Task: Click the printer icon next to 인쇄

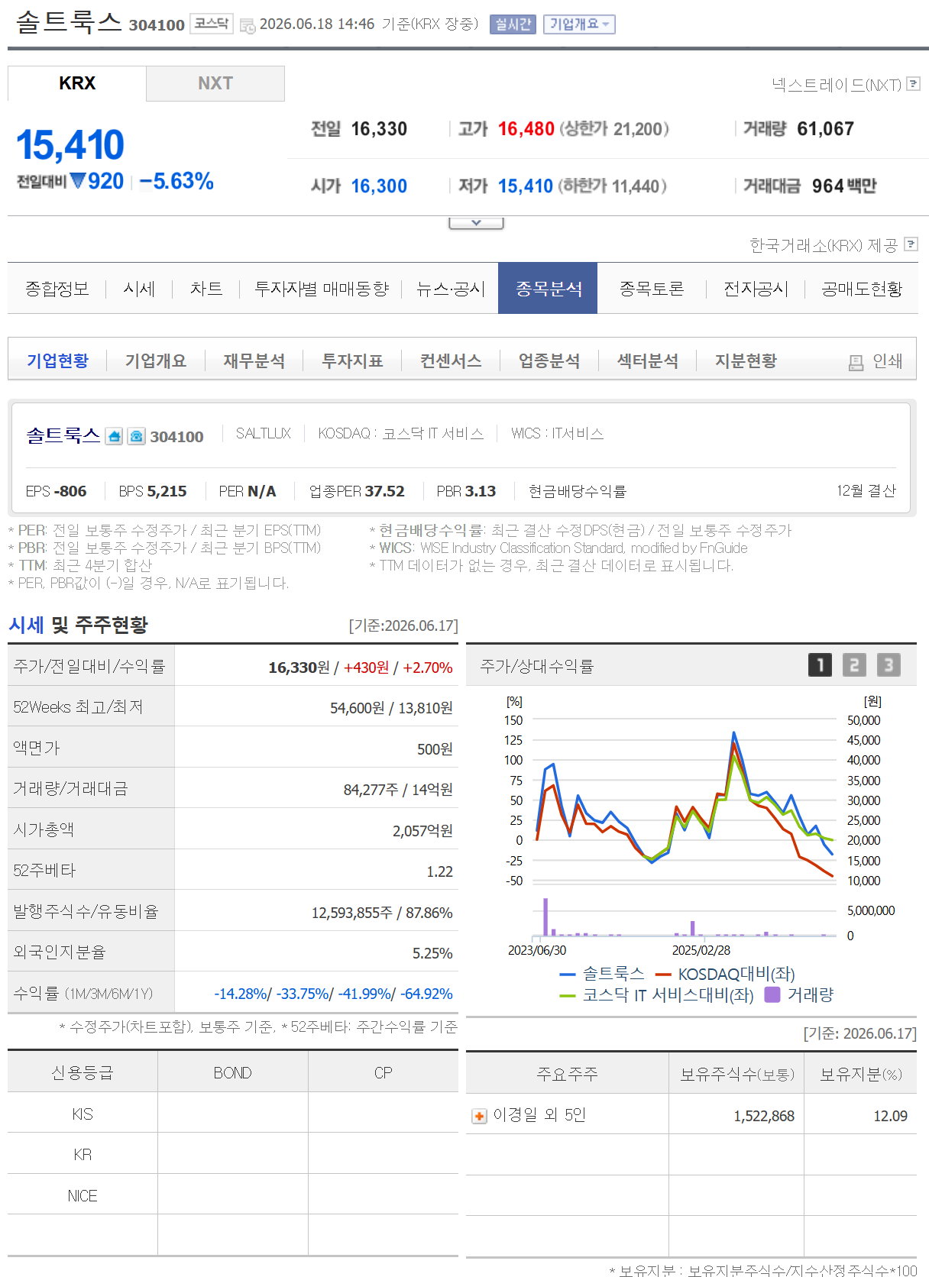Action: (856, 362)
